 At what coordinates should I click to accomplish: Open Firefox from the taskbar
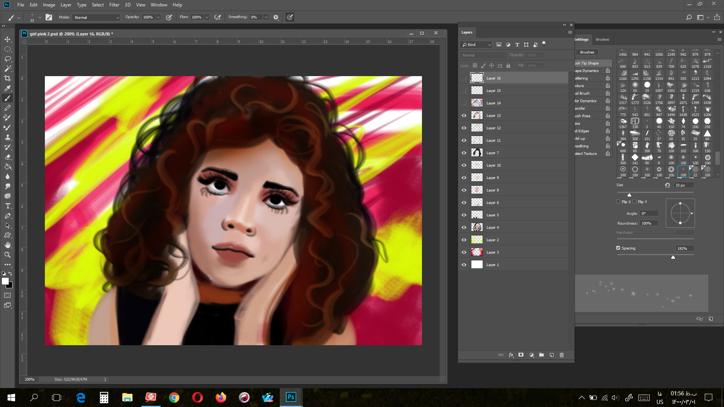point(221,398)
